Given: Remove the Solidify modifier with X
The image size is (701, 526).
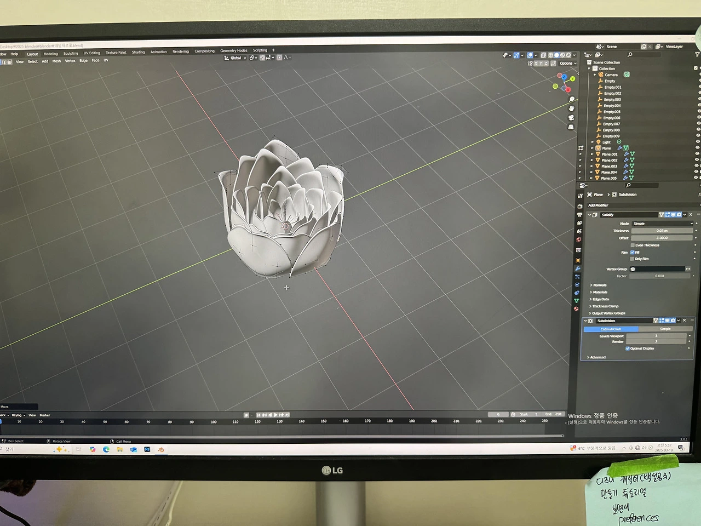Looking at the screenshot, I should point(691,215).
